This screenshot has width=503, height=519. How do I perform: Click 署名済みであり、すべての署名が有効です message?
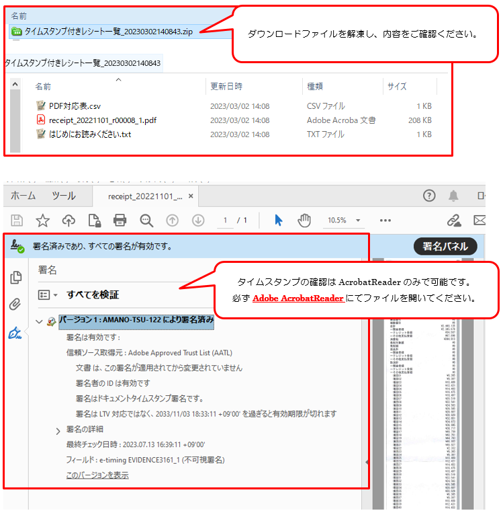102,246
